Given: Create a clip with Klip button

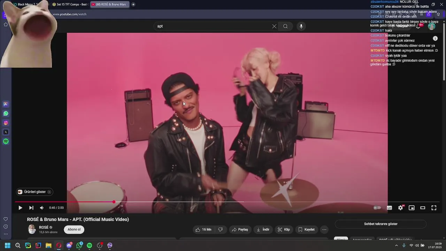Looking at the screenshot, I should (284, 229).
